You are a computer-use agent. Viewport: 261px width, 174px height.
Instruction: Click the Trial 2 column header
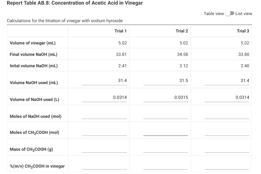tap(182, 31)
